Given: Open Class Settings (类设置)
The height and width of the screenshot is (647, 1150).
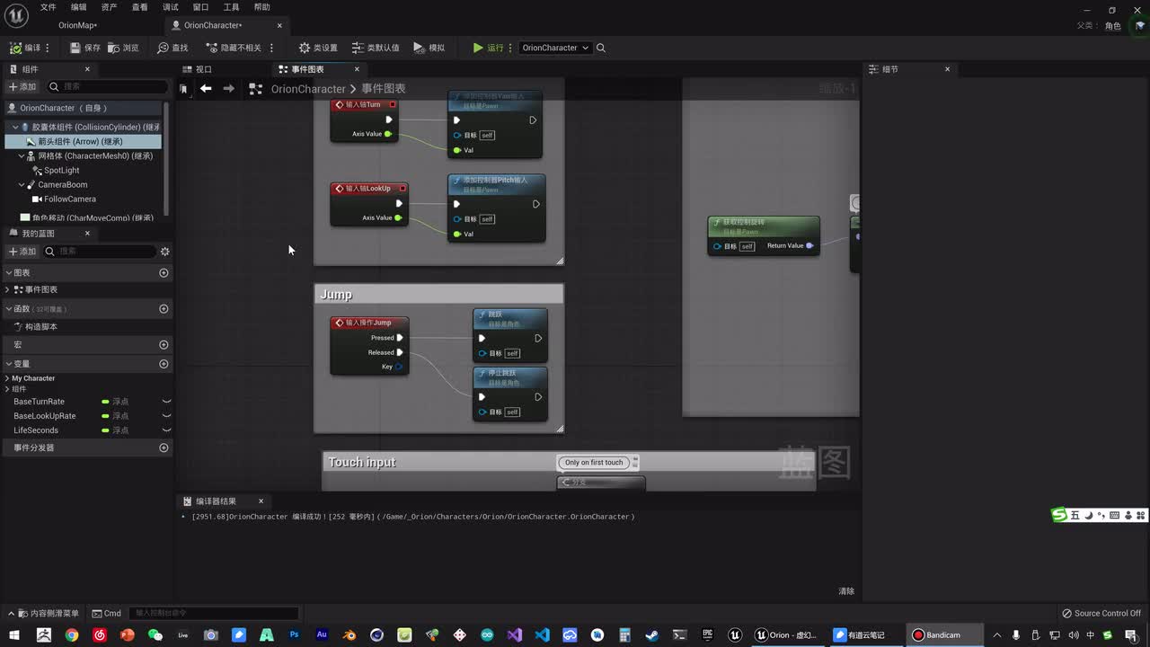Looking at the screenshot, I should point(318,48).
